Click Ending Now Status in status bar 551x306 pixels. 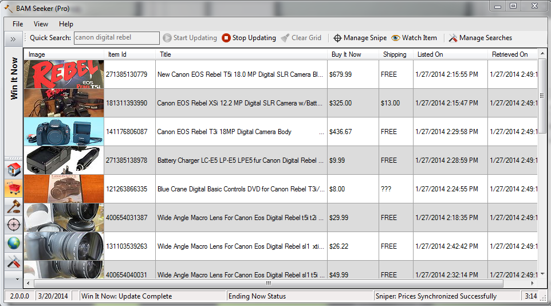coord(257,296)
